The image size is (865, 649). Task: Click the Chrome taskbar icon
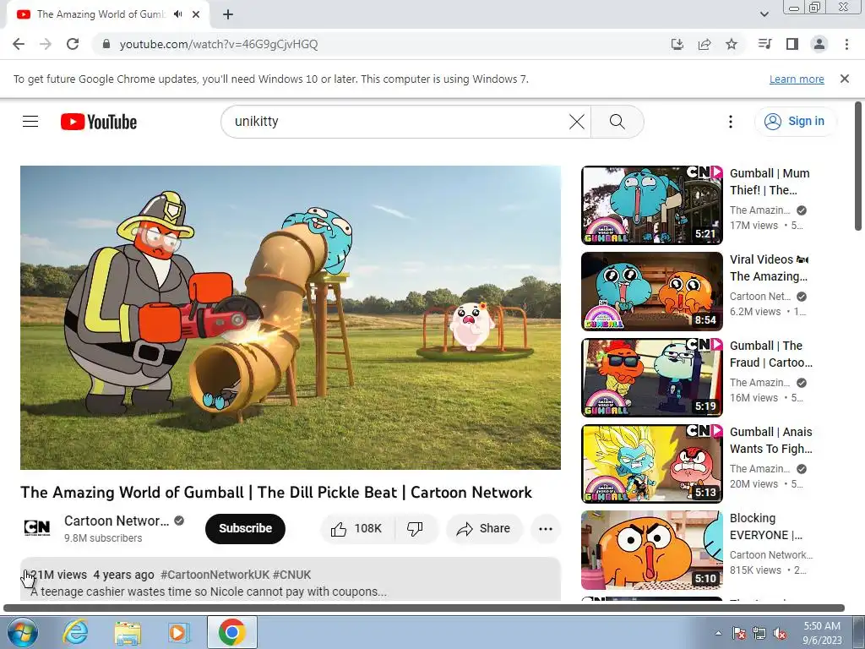(x=231, y=632)
